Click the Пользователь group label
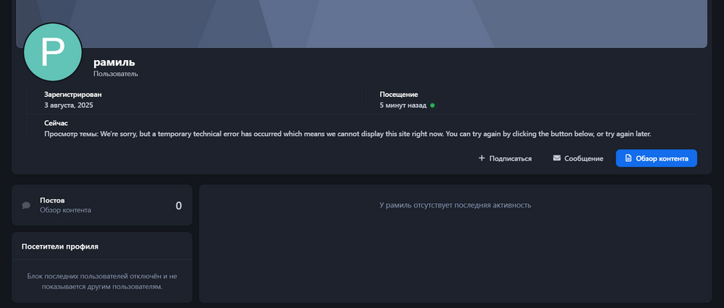Viewport: 724px width, 308px height. [x=116, y=74]
